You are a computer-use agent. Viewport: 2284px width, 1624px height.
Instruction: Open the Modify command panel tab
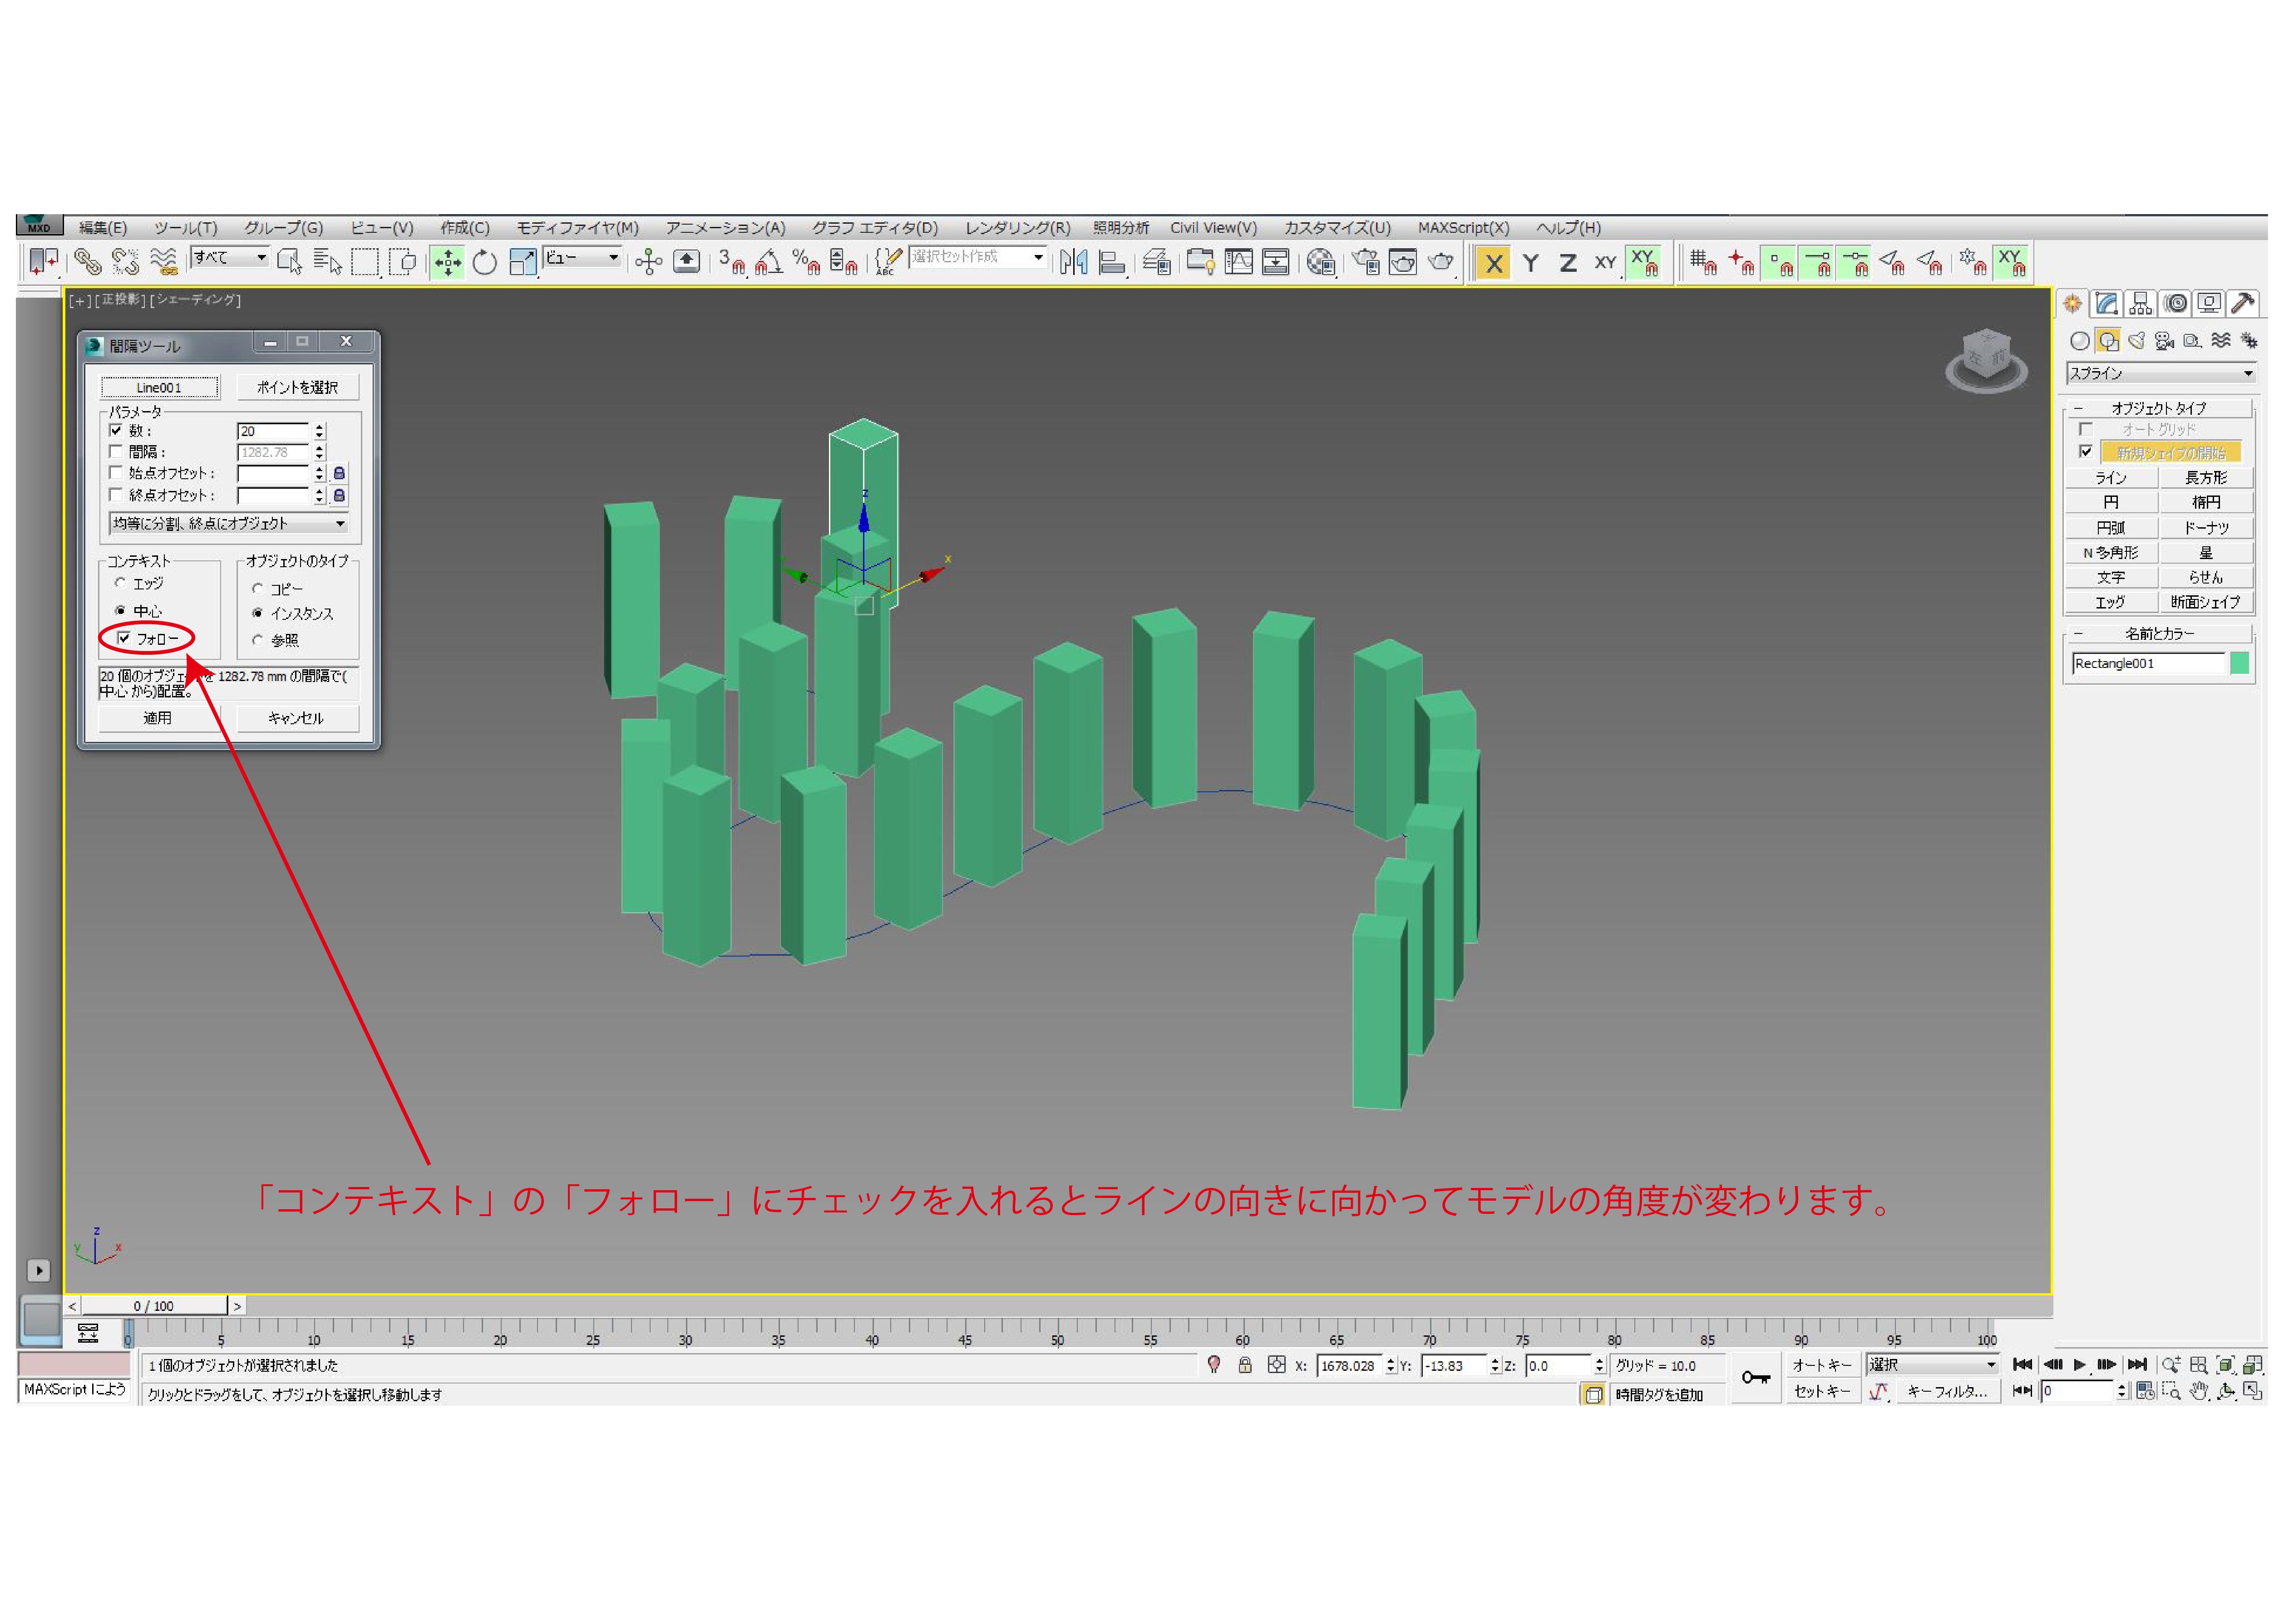point(2107,304)
